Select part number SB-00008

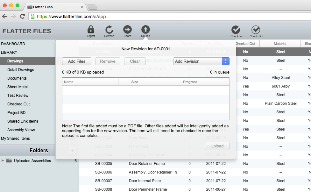[103, 189]
